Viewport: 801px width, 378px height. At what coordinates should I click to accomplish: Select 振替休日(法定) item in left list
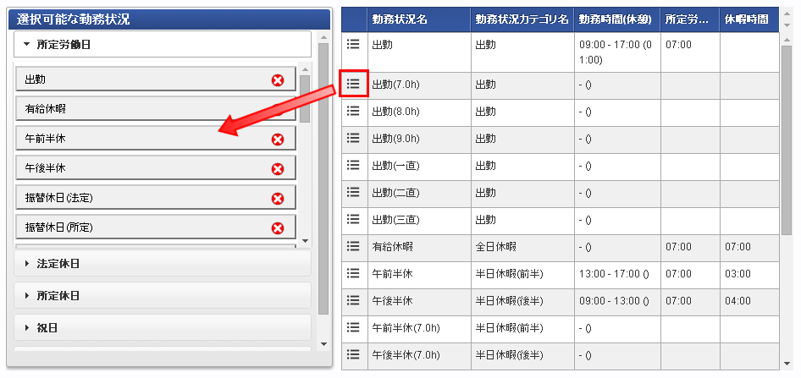[156, 197]
